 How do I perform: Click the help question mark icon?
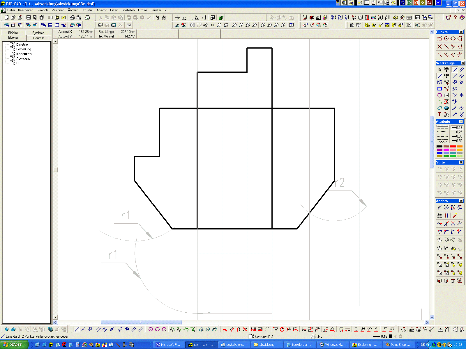coord(455,17)
